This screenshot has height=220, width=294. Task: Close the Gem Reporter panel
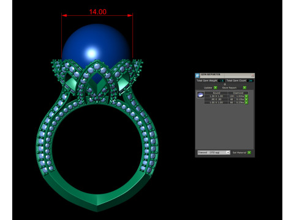tap(252, 75)
